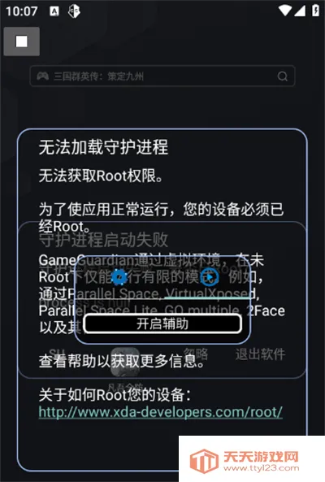Tap the keyboard A status bar icon
This screenshot has height=482, width=325.
[54, 11]
